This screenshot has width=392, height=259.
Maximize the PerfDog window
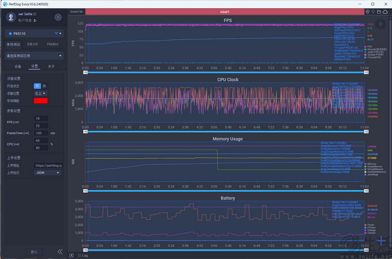373,4
